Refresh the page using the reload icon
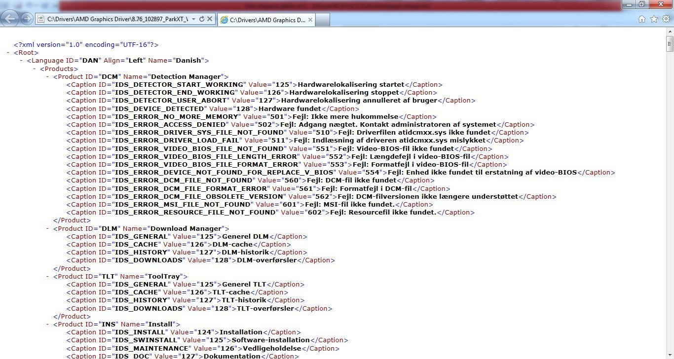674x359 pixels. [201, 19]
